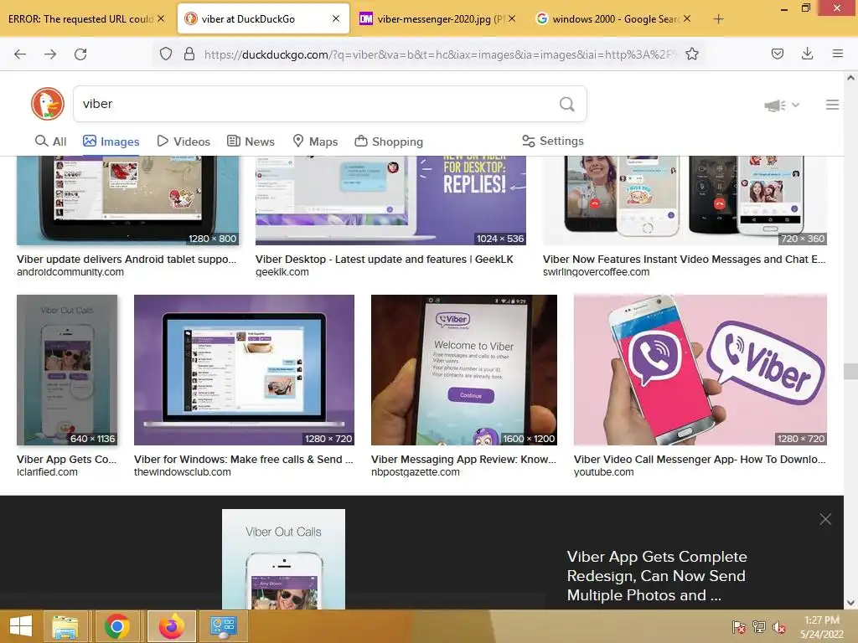Open Viber Video Call Messenger title
Image resolution: width=858 pixels, height=643 pixels.
coord(700,460)
